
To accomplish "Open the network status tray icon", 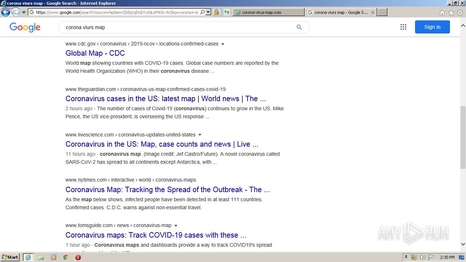I will pos(414,257).
